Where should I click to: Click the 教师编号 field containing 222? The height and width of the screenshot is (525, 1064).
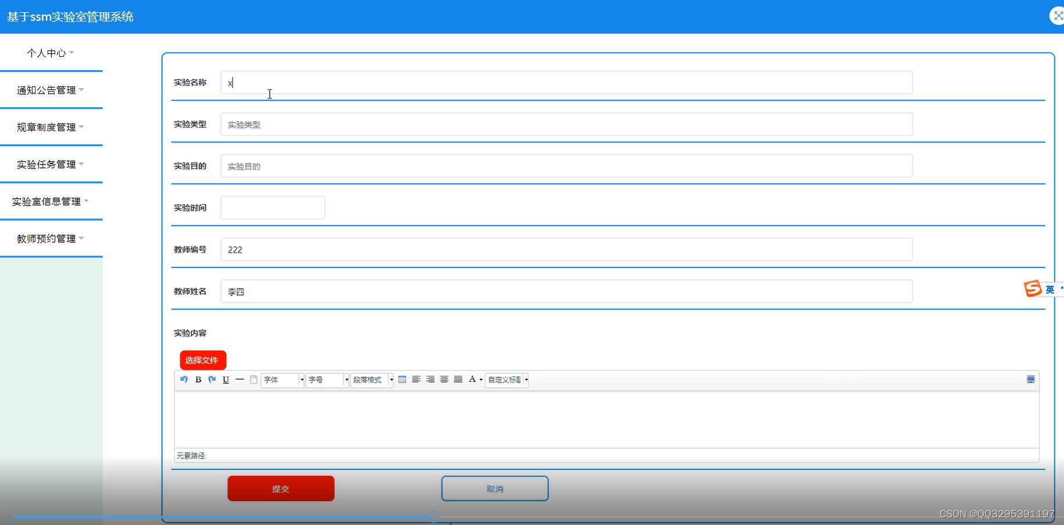(x=567, y=249)
